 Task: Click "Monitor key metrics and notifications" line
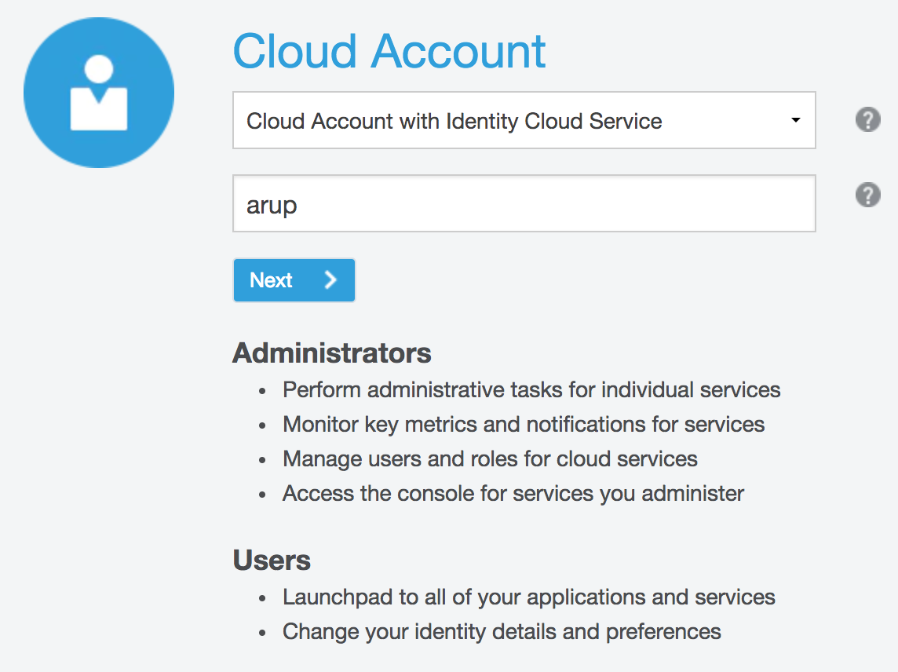[x=524, y=425]
